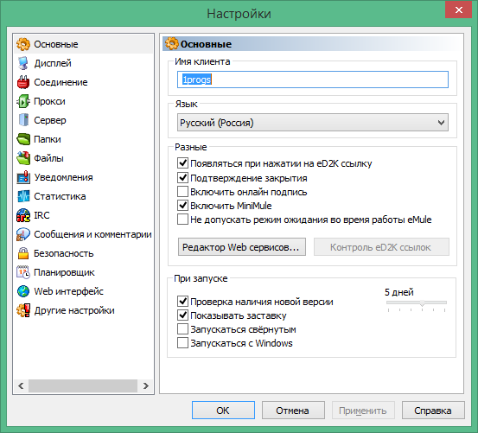
Task: Toggle the Включить MiniMule checkbox
Action: tap(182, 206)
